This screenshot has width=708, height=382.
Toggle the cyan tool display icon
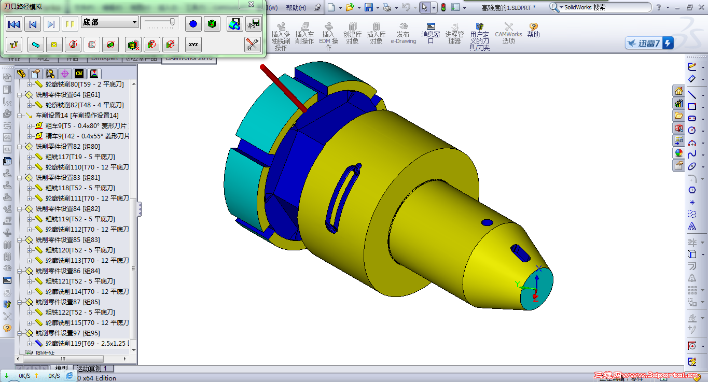35,45
